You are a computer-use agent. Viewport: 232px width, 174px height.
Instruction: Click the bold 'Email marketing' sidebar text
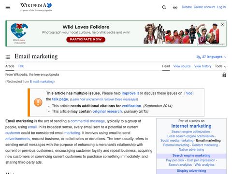click(x=208, y=141)
